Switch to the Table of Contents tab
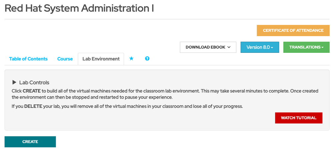The width and height of the screenshot is (333, 153). pos(28,59)
